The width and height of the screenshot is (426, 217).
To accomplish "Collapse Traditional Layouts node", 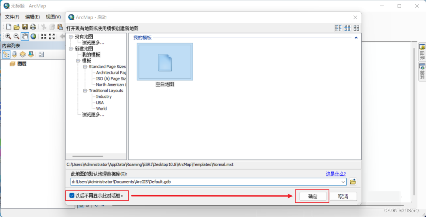I will coord(85,90).
